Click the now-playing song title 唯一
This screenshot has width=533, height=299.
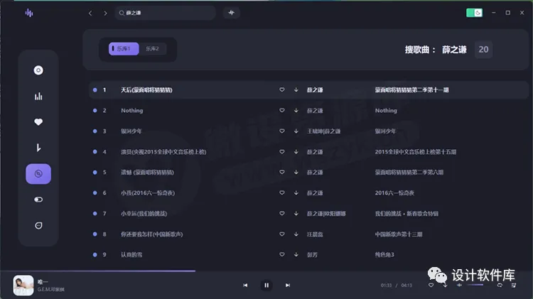pyautogui.click(x=43, y=282)
